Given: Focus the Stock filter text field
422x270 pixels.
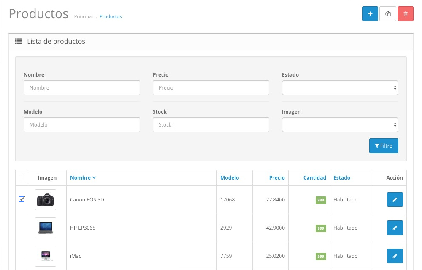Looking at the screenshot, I should tap(211, 125).
